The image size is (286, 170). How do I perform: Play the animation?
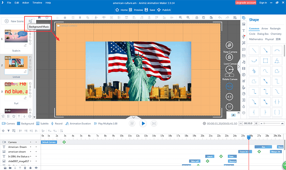(x=143, y=124)
